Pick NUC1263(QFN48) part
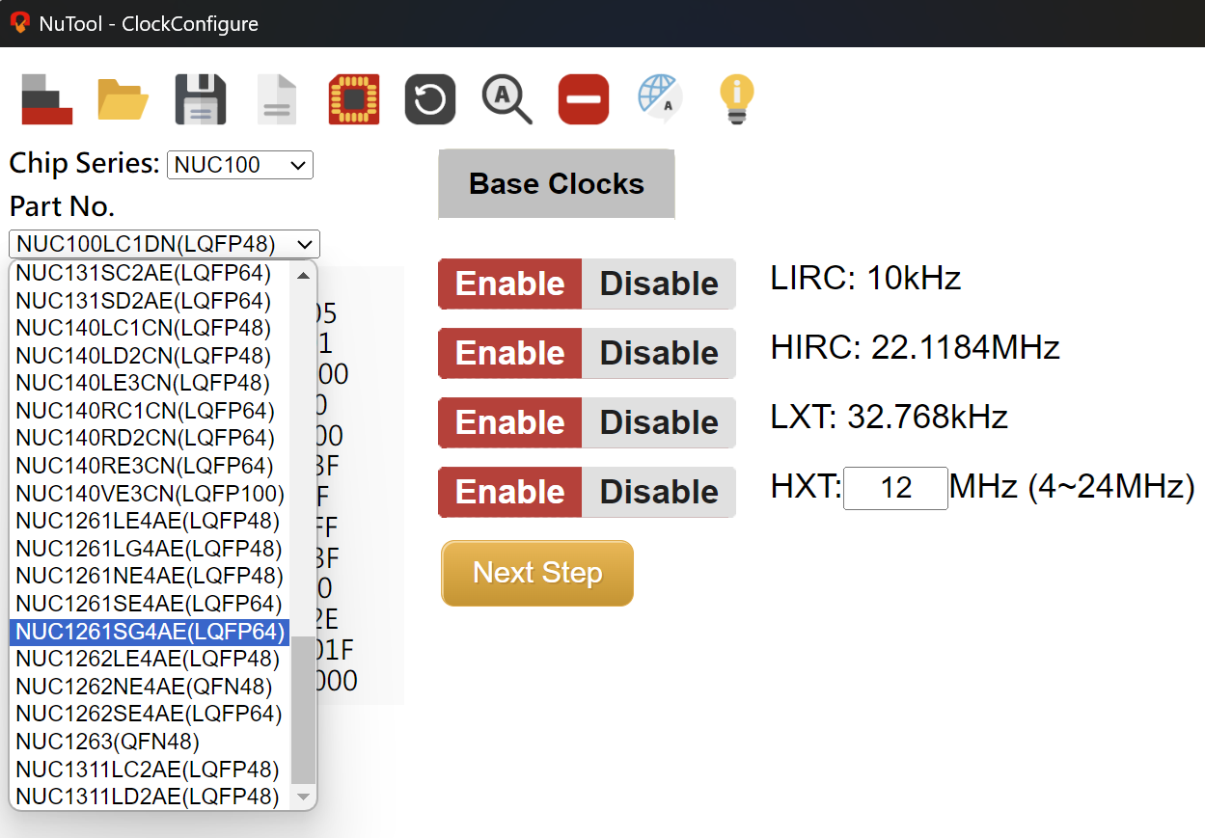This screenshot has height=838, width=1205. pos(150,743)
